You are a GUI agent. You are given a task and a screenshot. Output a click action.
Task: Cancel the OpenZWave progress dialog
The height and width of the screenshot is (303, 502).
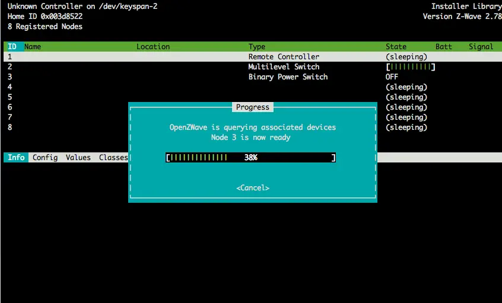(253, 188)
